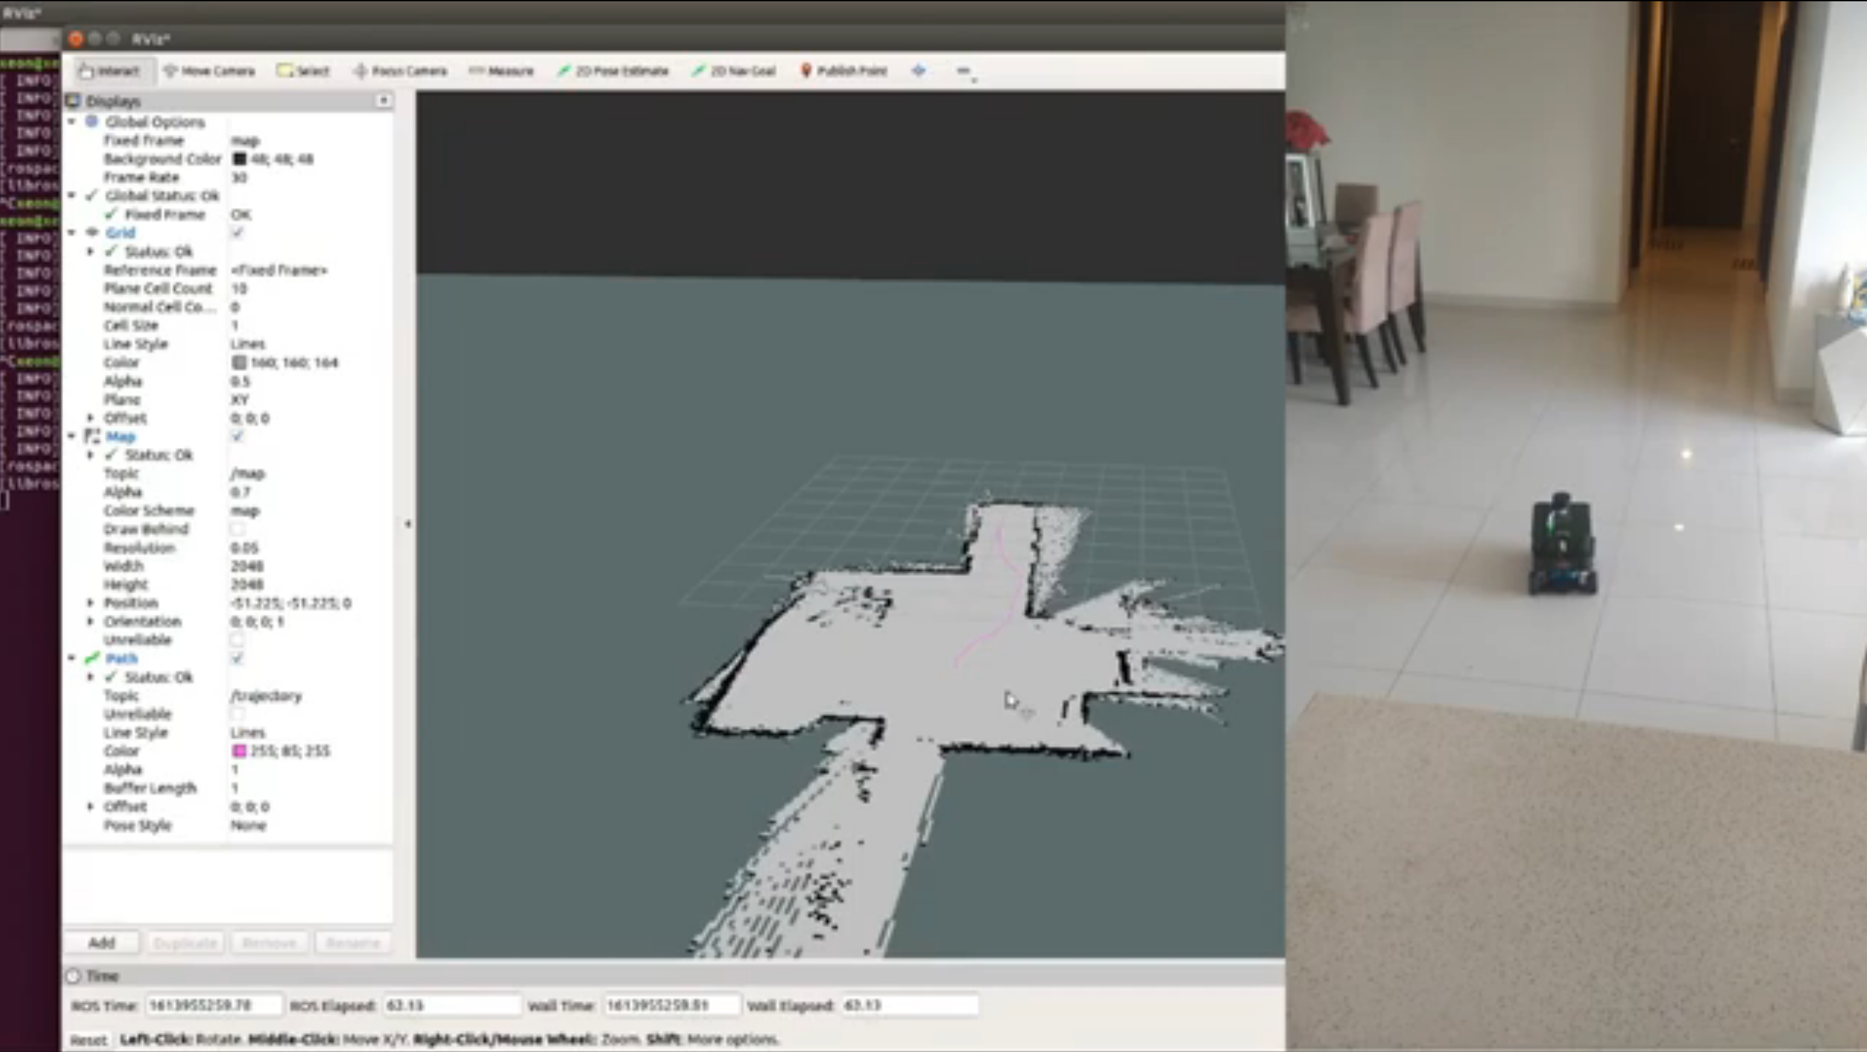
Task: Open the Pose Style None value
Action: [x=248, y=825]
